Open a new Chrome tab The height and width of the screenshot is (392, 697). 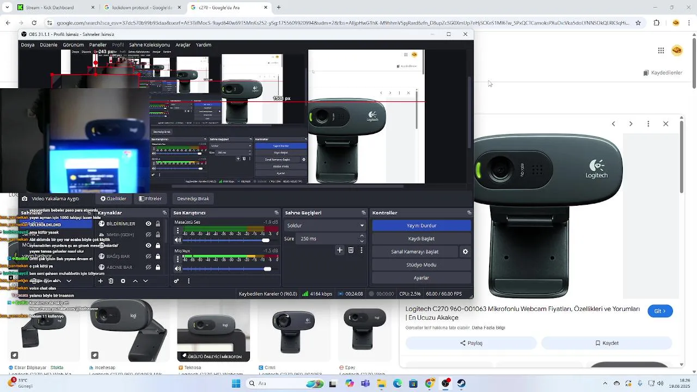279,8
